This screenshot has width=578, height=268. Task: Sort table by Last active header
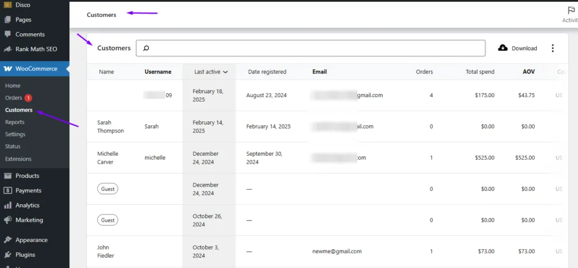click(207, 72)
